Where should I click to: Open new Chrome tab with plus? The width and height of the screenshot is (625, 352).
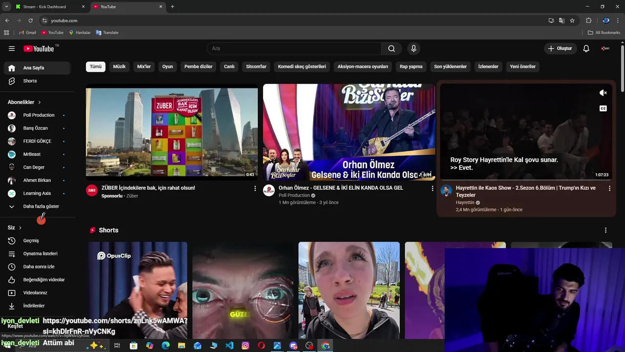(x=172, y=7)
